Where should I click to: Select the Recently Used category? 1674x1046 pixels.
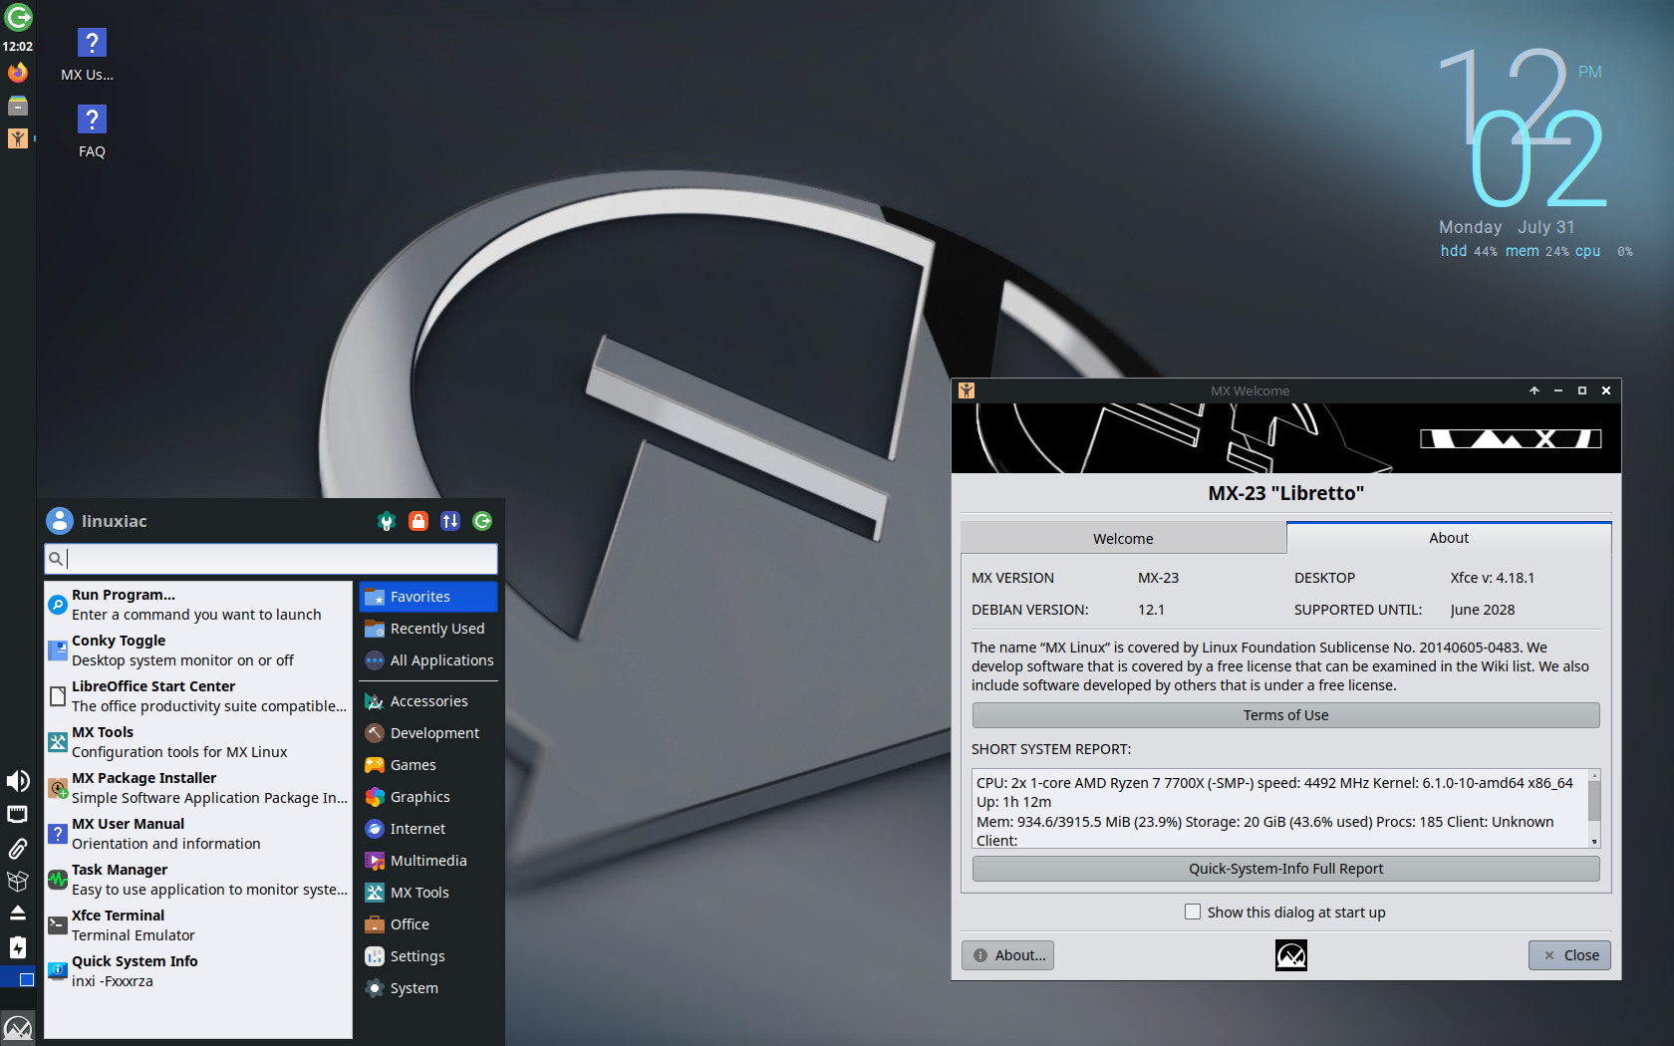pyautogui.click(x=428, y=629)
